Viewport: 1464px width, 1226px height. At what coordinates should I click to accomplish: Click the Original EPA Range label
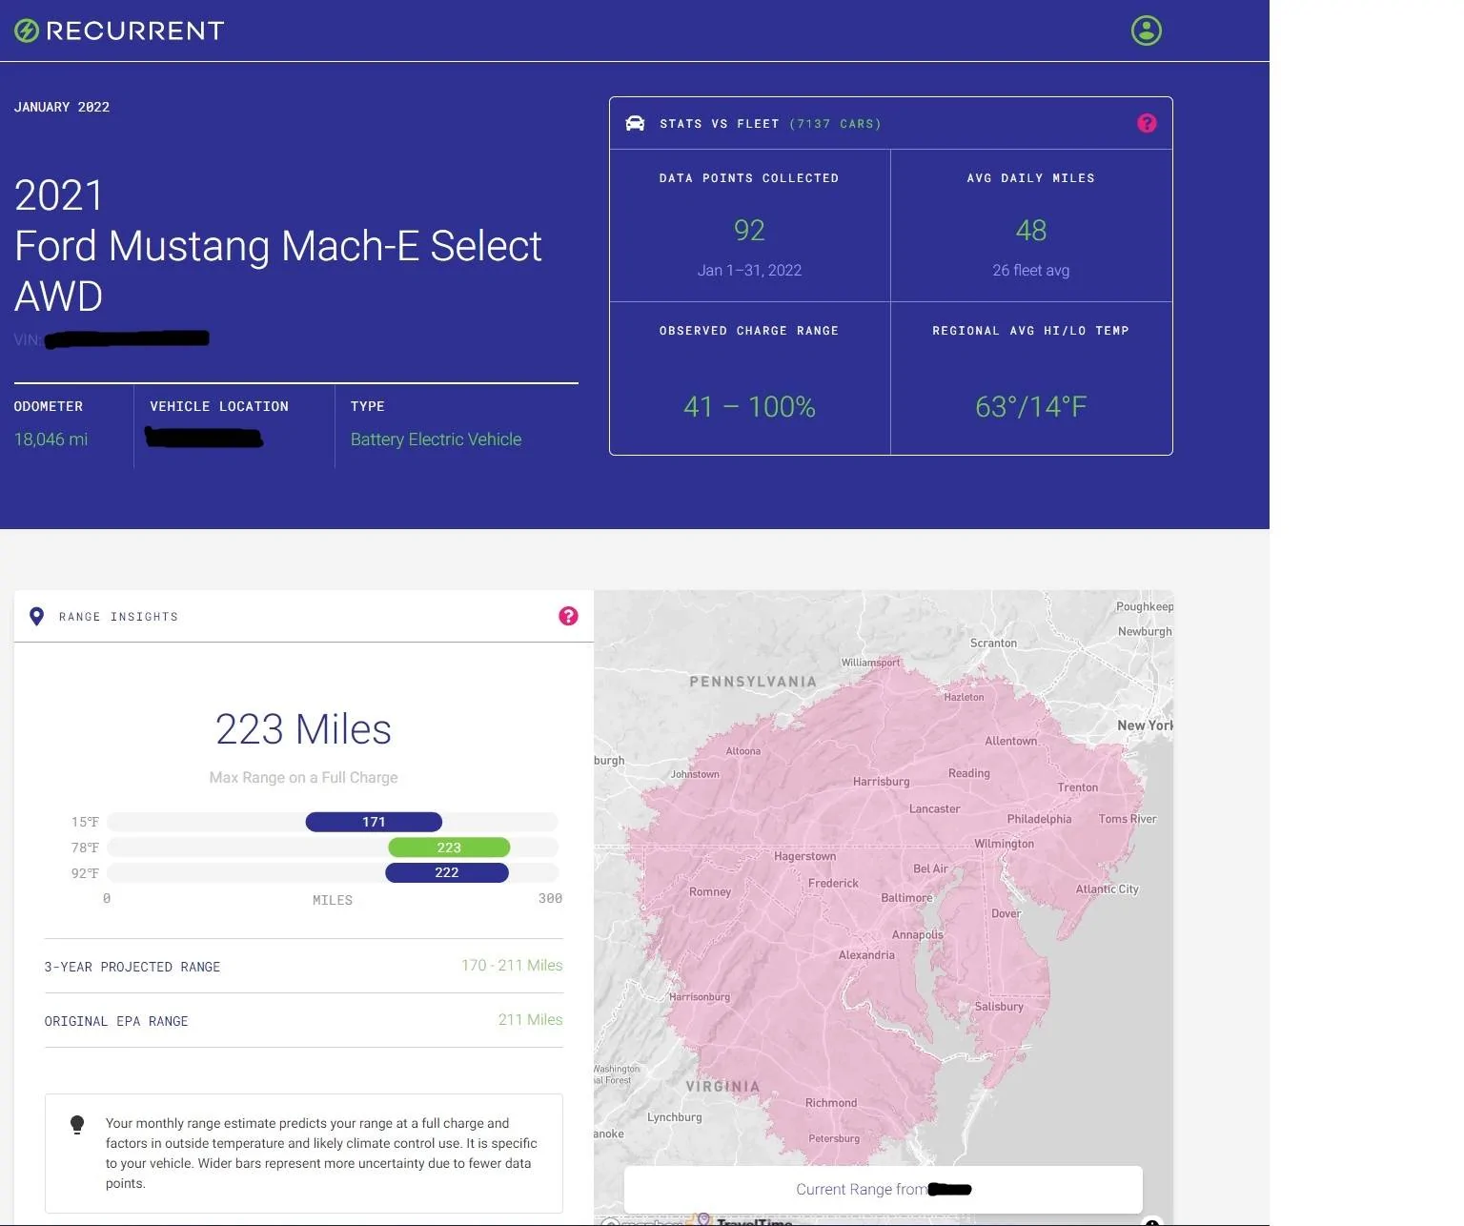pos(116,1021)
